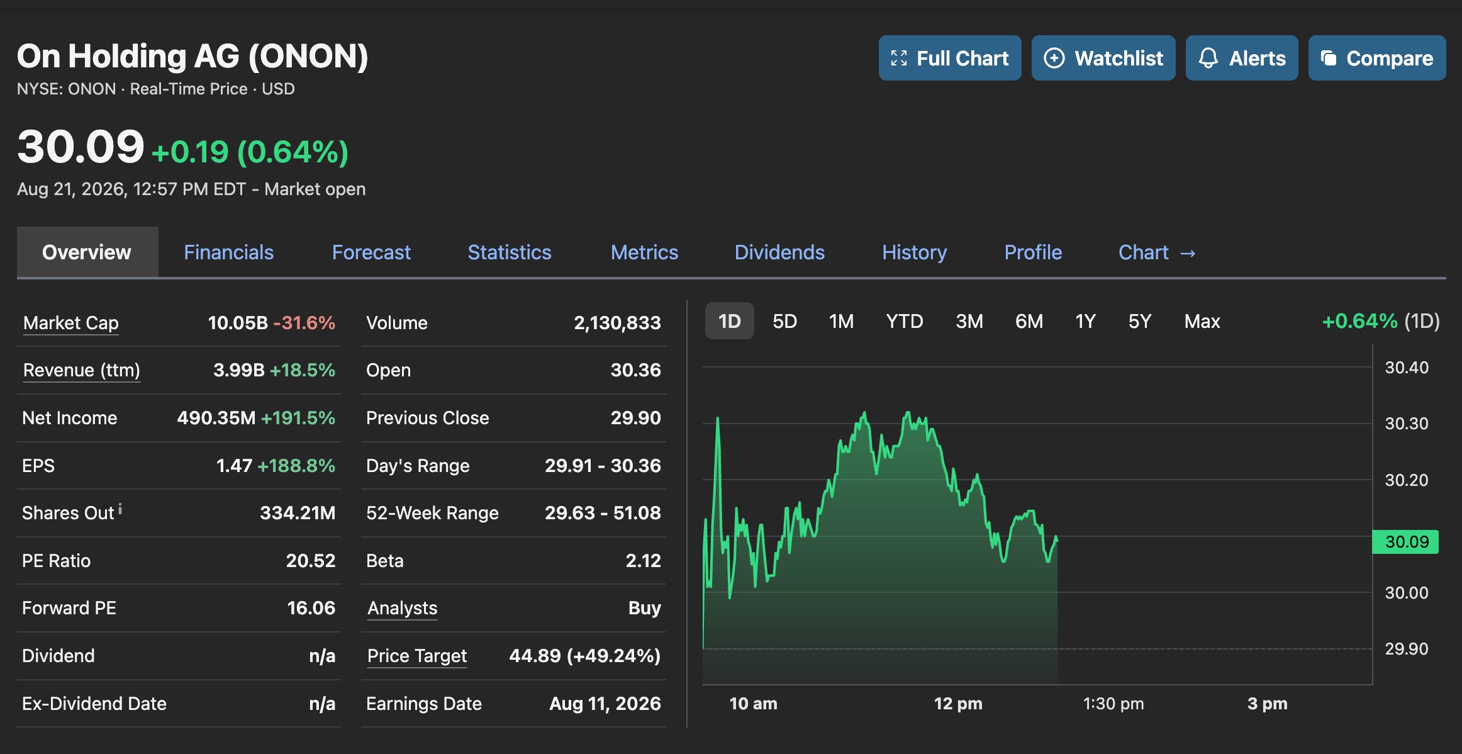Open the Market Cap link
Image resolution: width=1462 pixels, height=754 pixels.
(x=70, y=323)
